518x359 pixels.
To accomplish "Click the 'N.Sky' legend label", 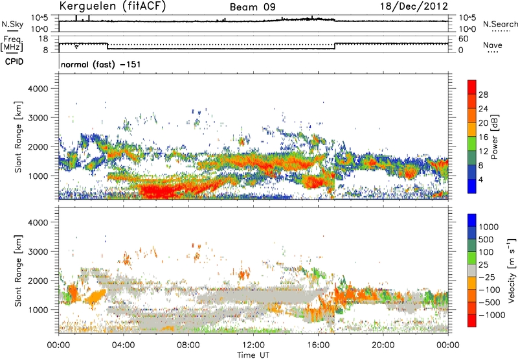I will [12, 24].
